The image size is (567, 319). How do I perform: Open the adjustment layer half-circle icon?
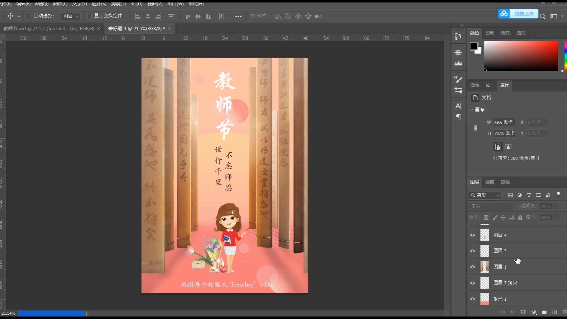(x=534, y=312)
